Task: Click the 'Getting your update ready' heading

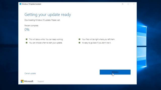Action: [x=48, y=14]
